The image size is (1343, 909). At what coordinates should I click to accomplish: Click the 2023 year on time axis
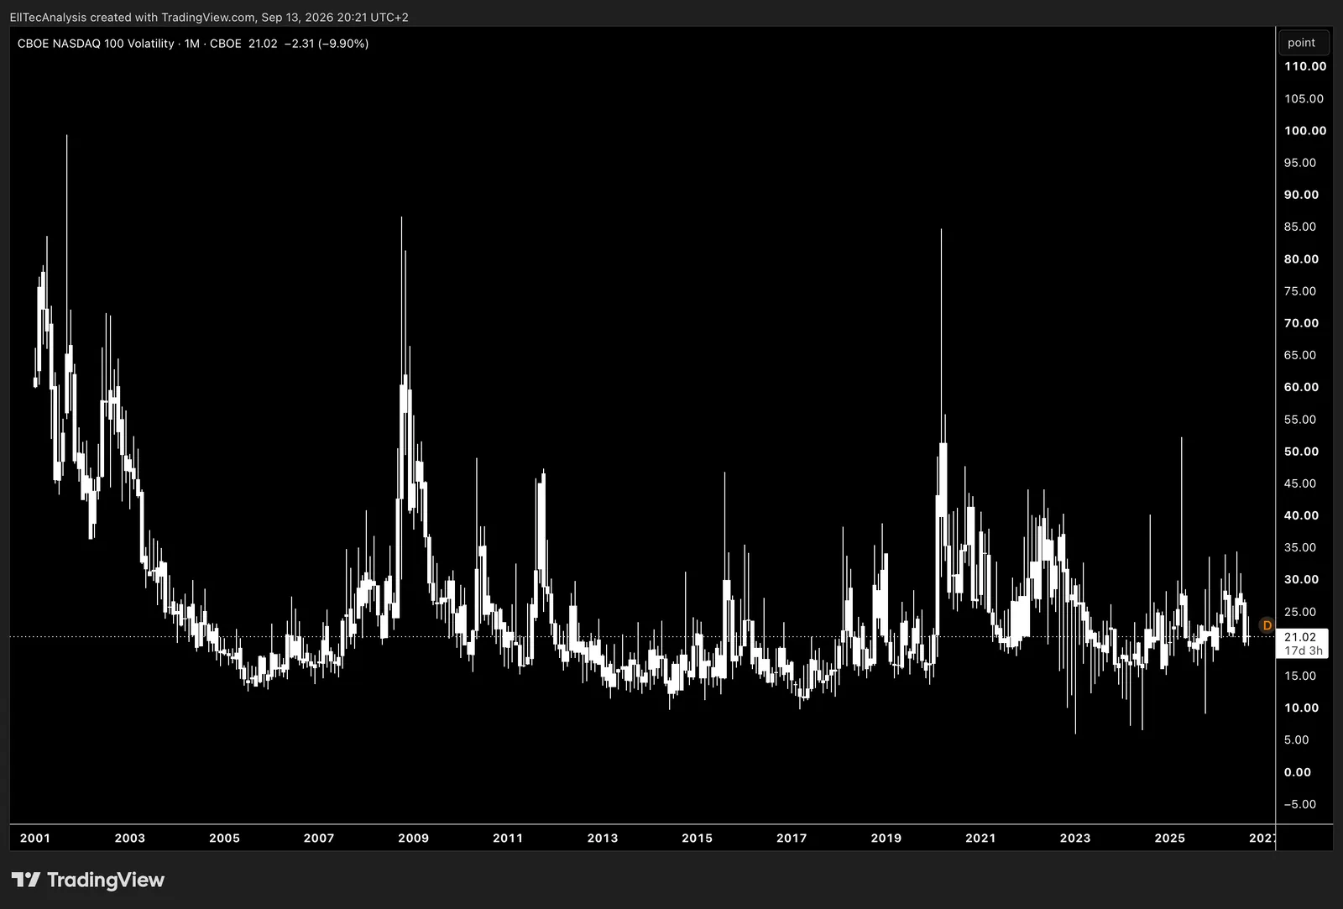1075,838
